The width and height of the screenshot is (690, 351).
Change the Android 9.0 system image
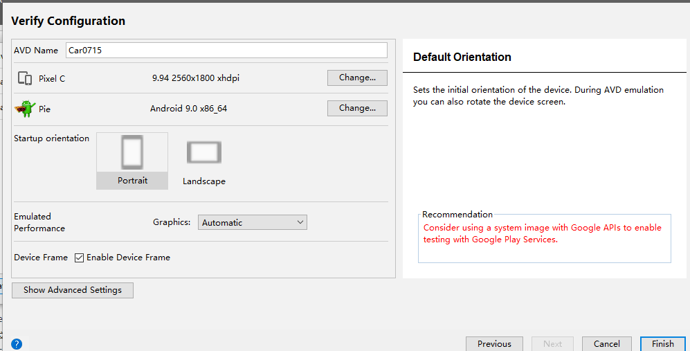[357, 108]
